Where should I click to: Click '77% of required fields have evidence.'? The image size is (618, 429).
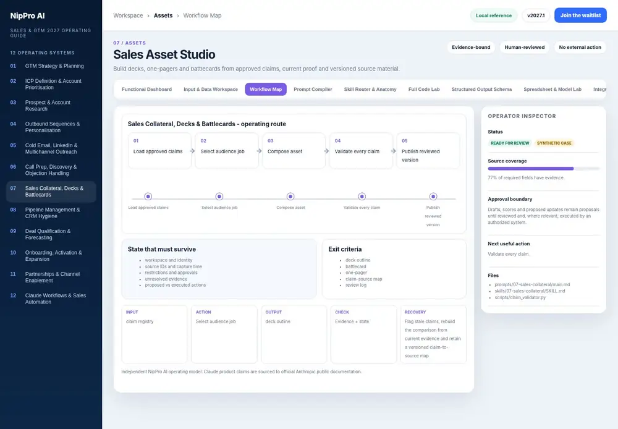(526, 178)
